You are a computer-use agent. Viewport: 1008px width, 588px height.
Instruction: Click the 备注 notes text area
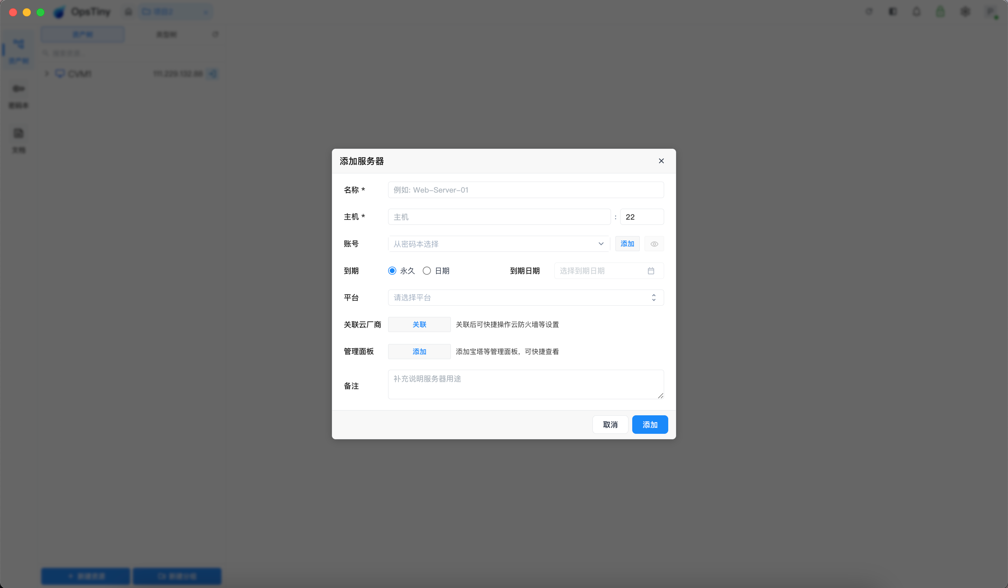click(x=526, y=384)
